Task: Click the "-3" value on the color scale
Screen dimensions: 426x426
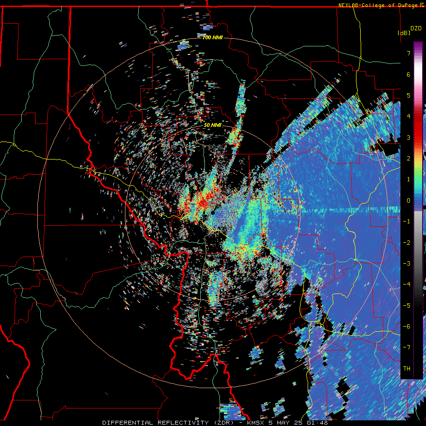Action: coord(407,263)
